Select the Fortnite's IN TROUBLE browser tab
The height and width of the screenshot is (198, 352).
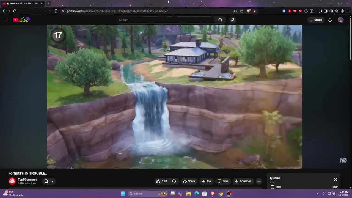(22, 4)
